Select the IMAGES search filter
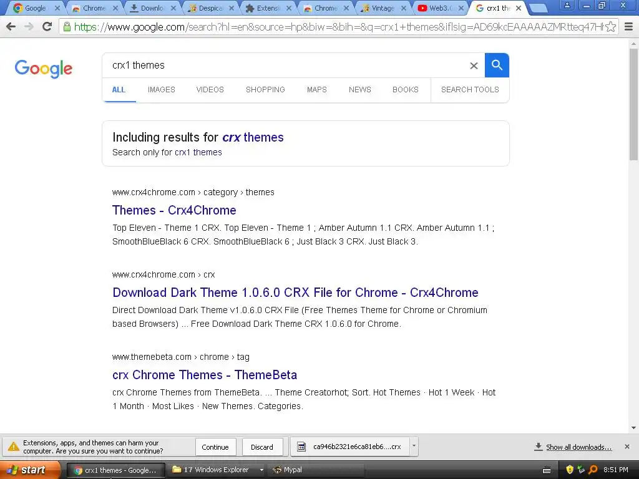The image size is (639, 479). (162, 90)
